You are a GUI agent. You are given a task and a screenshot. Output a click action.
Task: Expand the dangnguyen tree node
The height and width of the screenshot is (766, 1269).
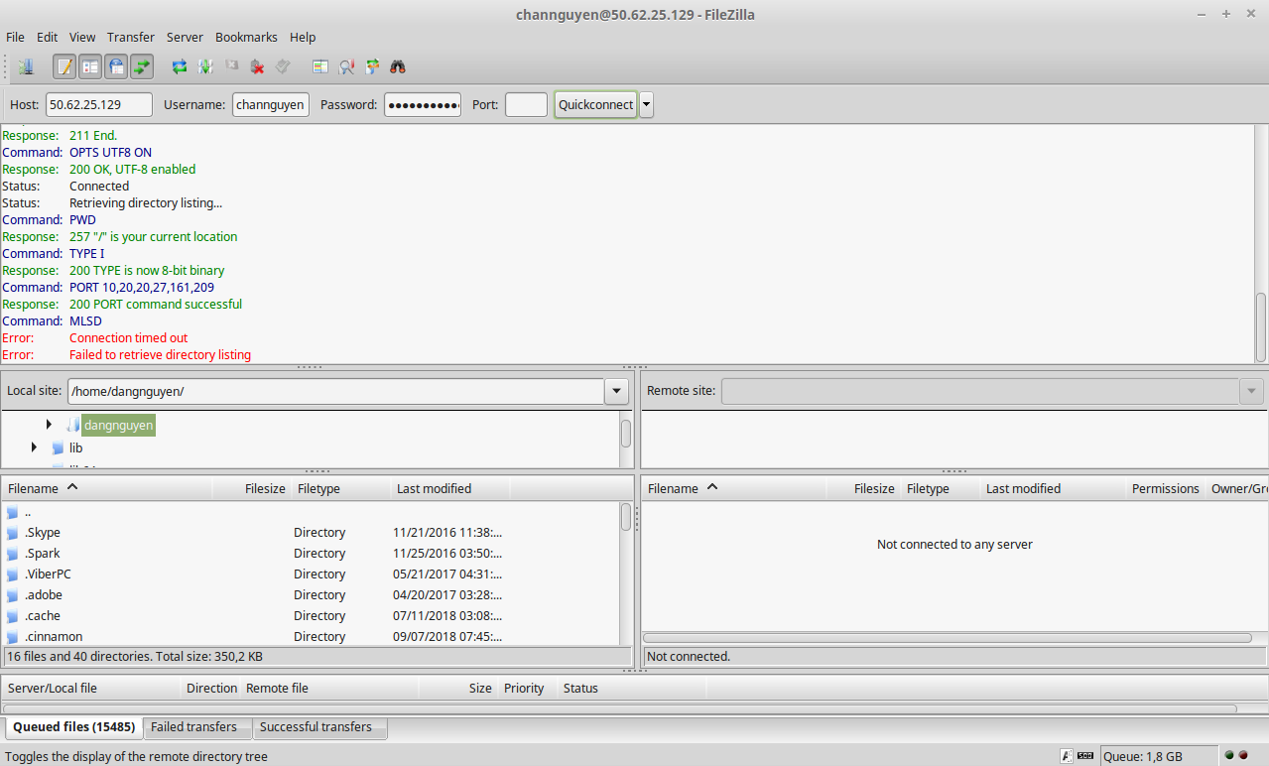[49, 425]
